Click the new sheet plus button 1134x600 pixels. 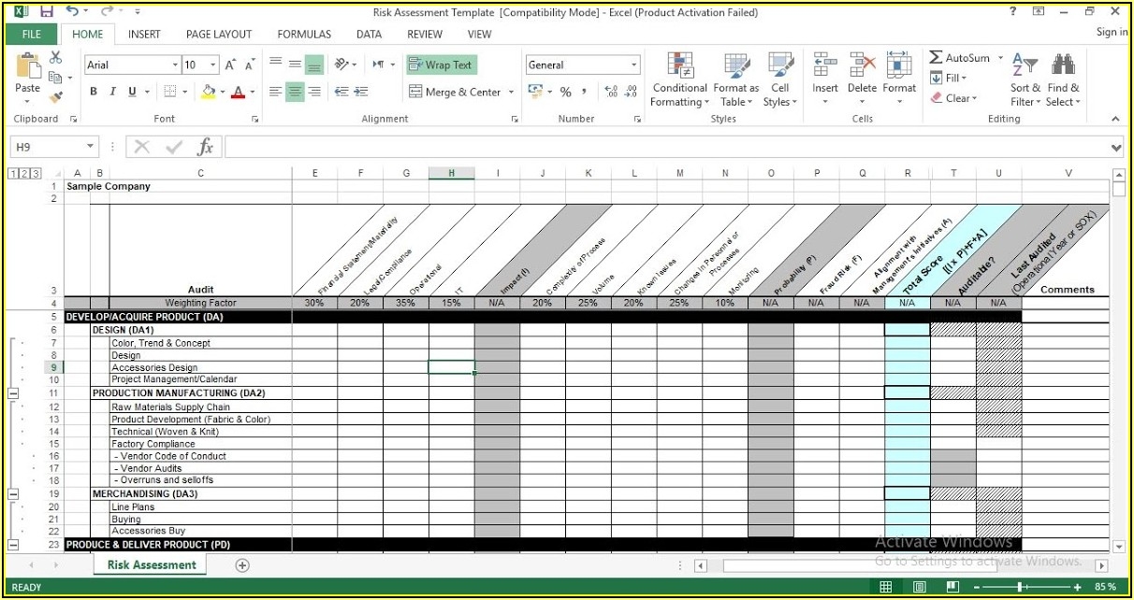[x=241, y=564]
